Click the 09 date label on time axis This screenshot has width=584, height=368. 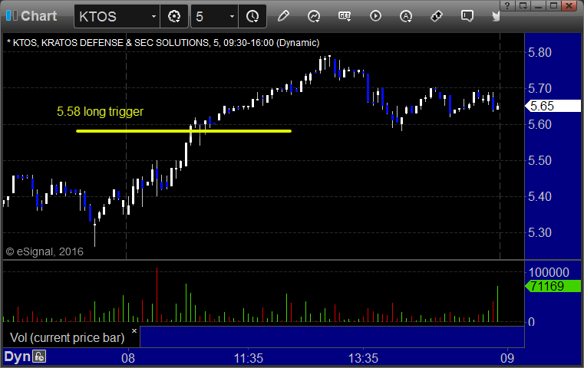tap(507, 358)
